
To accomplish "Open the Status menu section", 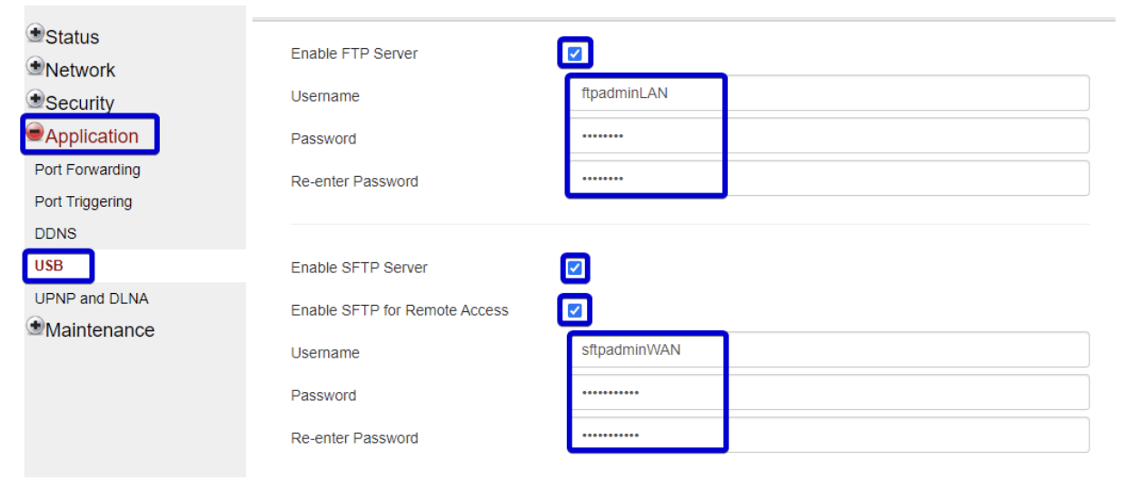I will [72, 37].
